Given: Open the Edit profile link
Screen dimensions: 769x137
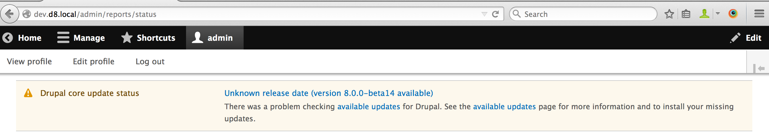Looking at the screenshot, I should click(x=94, y=62).
